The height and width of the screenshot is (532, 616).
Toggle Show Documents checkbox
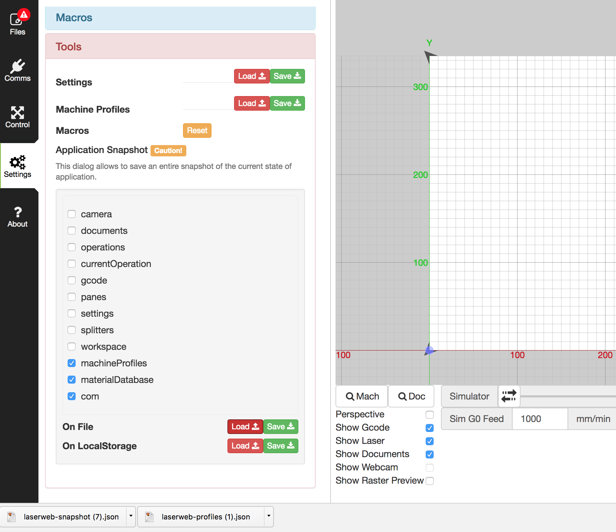(430, 454)
